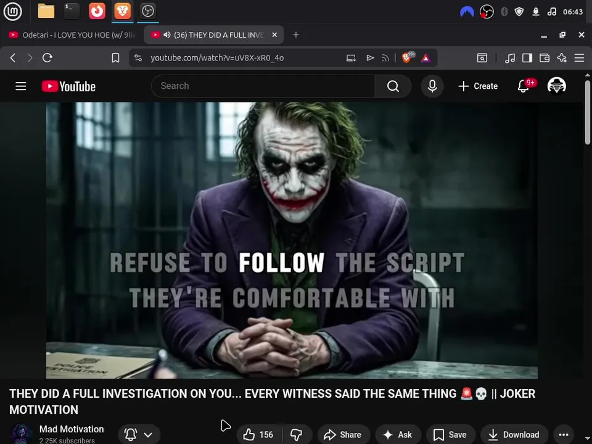Switch to the Odetari - I LOVE YOU HOE tab
Viewport: 592px width, 444px height.
pos(72,35)
